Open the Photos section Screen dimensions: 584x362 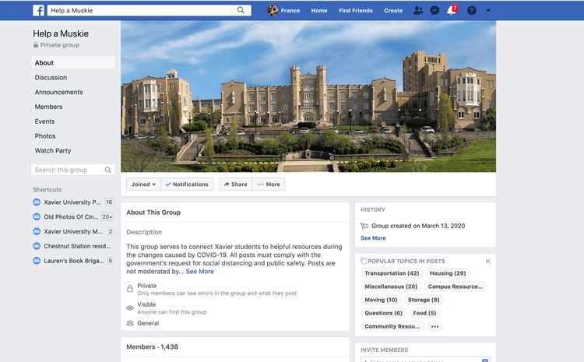coord(45,136)
